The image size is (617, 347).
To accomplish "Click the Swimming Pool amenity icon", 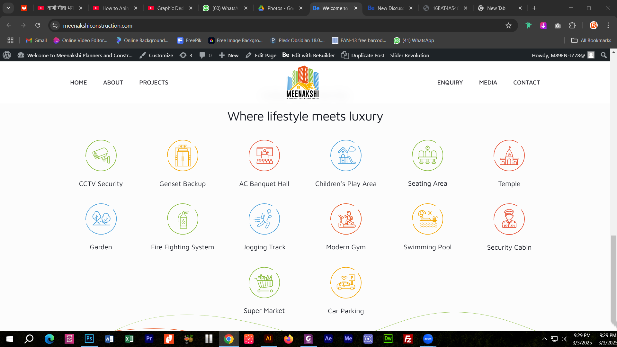I will coord(427,219).
